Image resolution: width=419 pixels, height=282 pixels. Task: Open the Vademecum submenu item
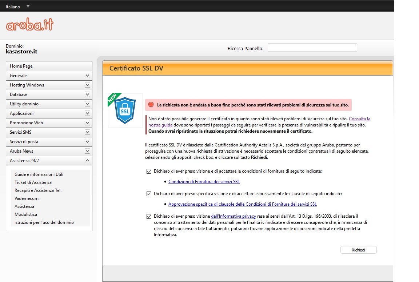point(27,198)
